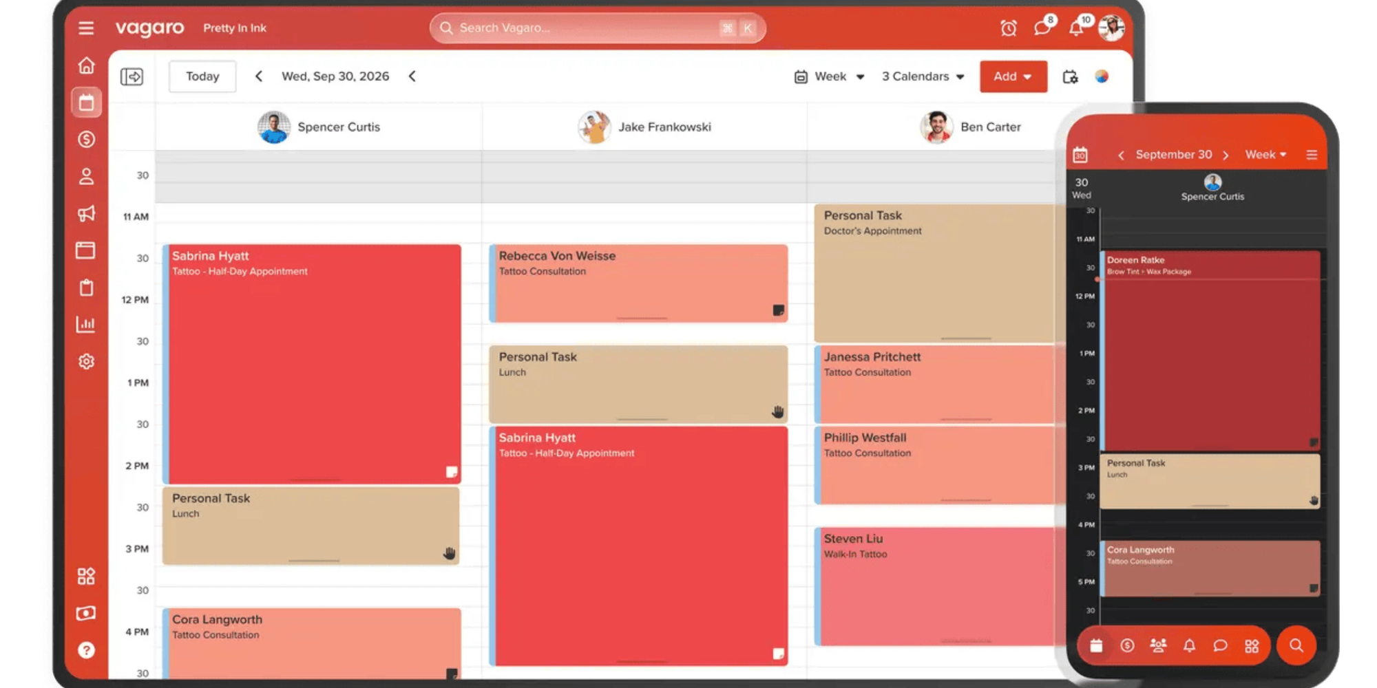1377x688 pixels.
Task: Click note icon on Spencer's Sabrina Hyatt appointment
Action: (452, 472)
